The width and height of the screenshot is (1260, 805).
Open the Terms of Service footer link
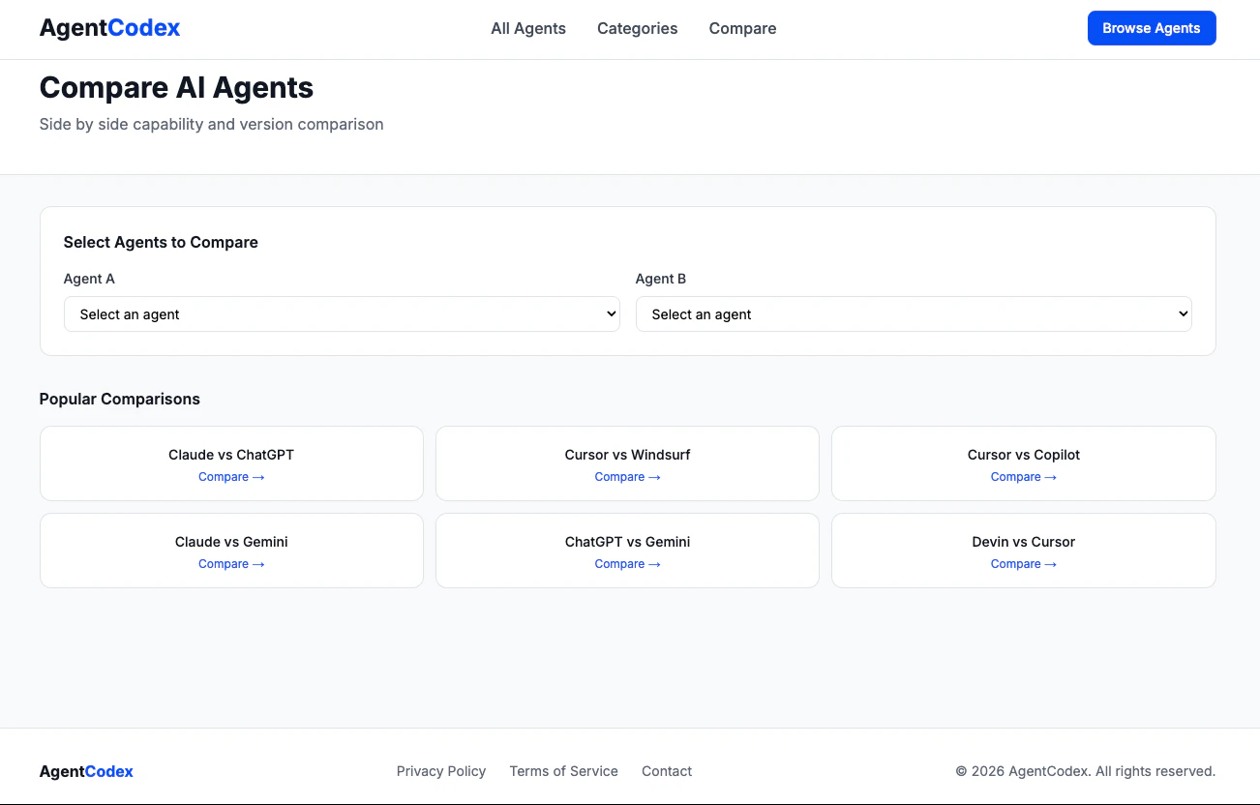[x=564, y=771]
